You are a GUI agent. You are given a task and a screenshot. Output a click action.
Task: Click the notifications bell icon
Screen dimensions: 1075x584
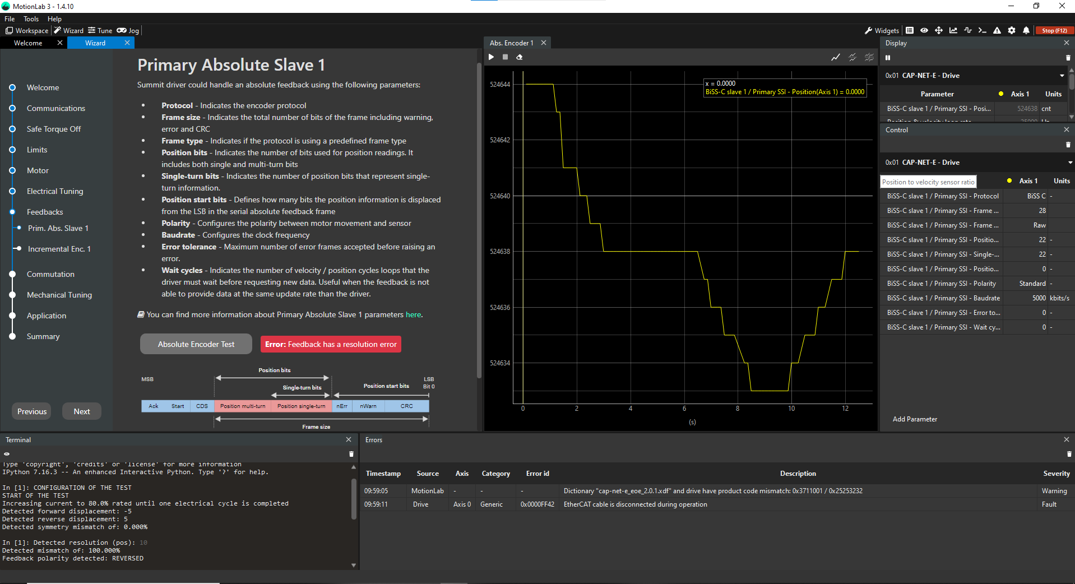(x=1026, y=30)
